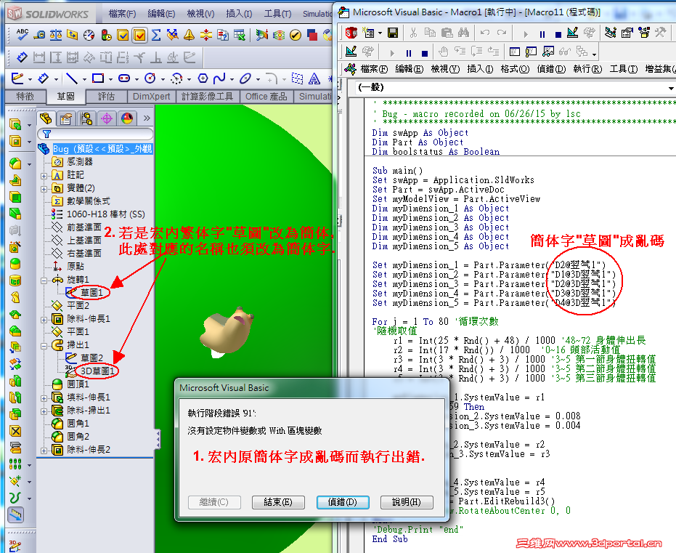Switch to 特徵 features tab
The image size is (676, 553).
point(25,97)
